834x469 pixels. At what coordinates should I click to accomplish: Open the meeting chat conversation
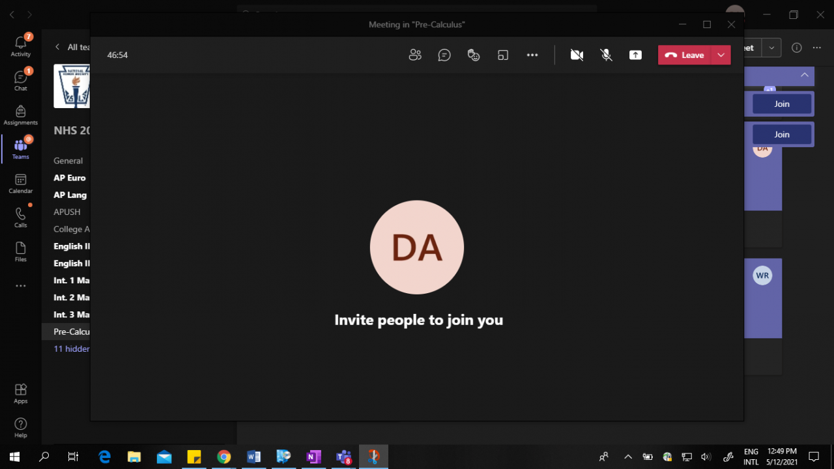click(444, 55)
